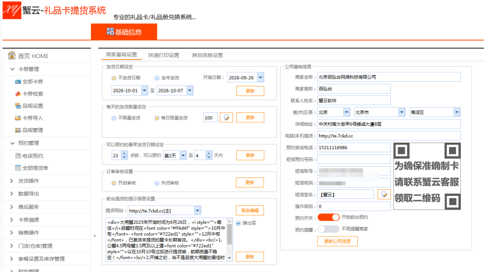Click the 电脑|手机提货 URL field
484x272 pixels.
point(389,136)
